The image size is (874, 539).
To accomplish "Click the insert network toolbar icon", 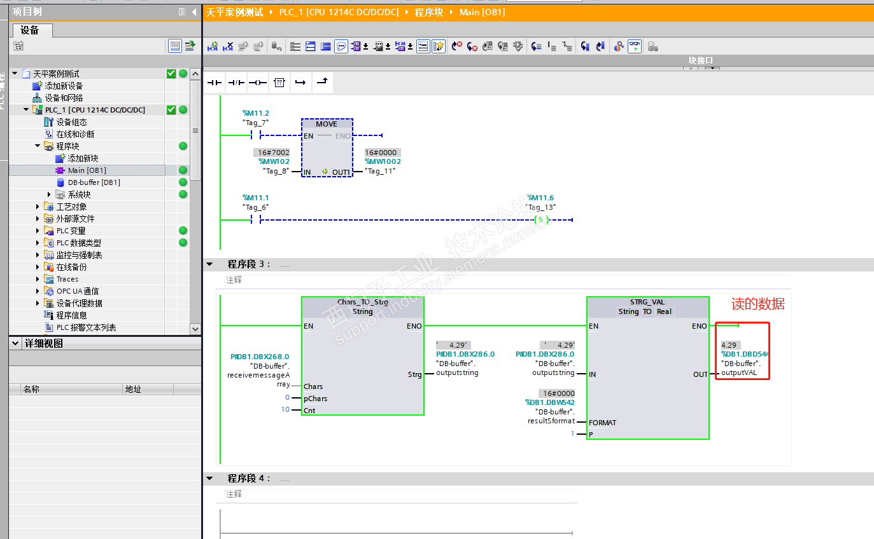I will 213,46.
